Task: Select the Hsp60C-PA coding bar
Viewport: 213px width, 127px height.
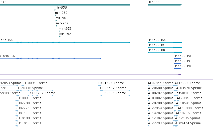Action: pos(177,58)
